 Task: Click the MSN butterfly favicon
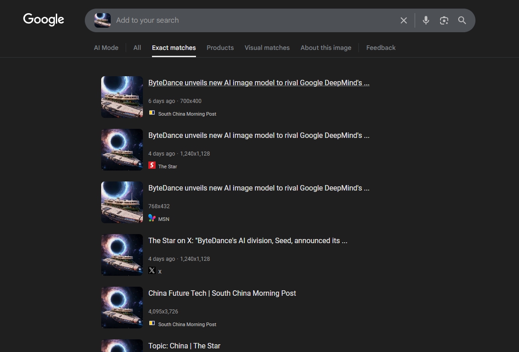pyautogui.click(x=152, y=218)
